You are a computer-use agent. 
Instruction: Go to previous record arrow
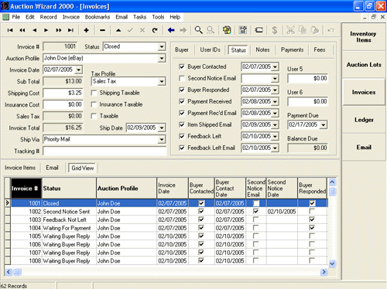[x=34, y=30]
